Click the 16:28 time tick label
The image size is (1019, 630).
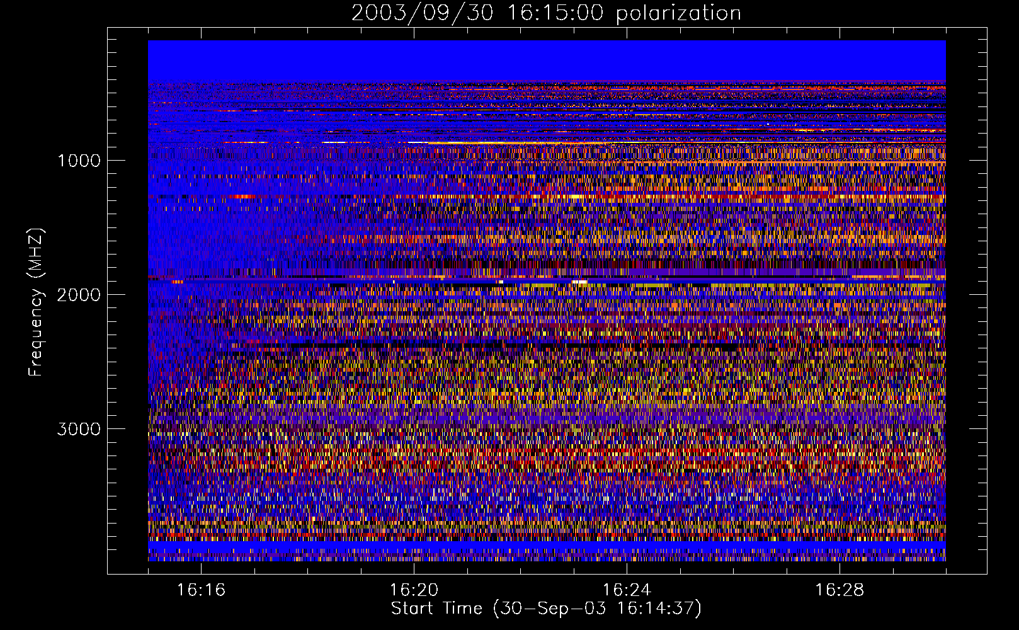[x=840, y=590]
